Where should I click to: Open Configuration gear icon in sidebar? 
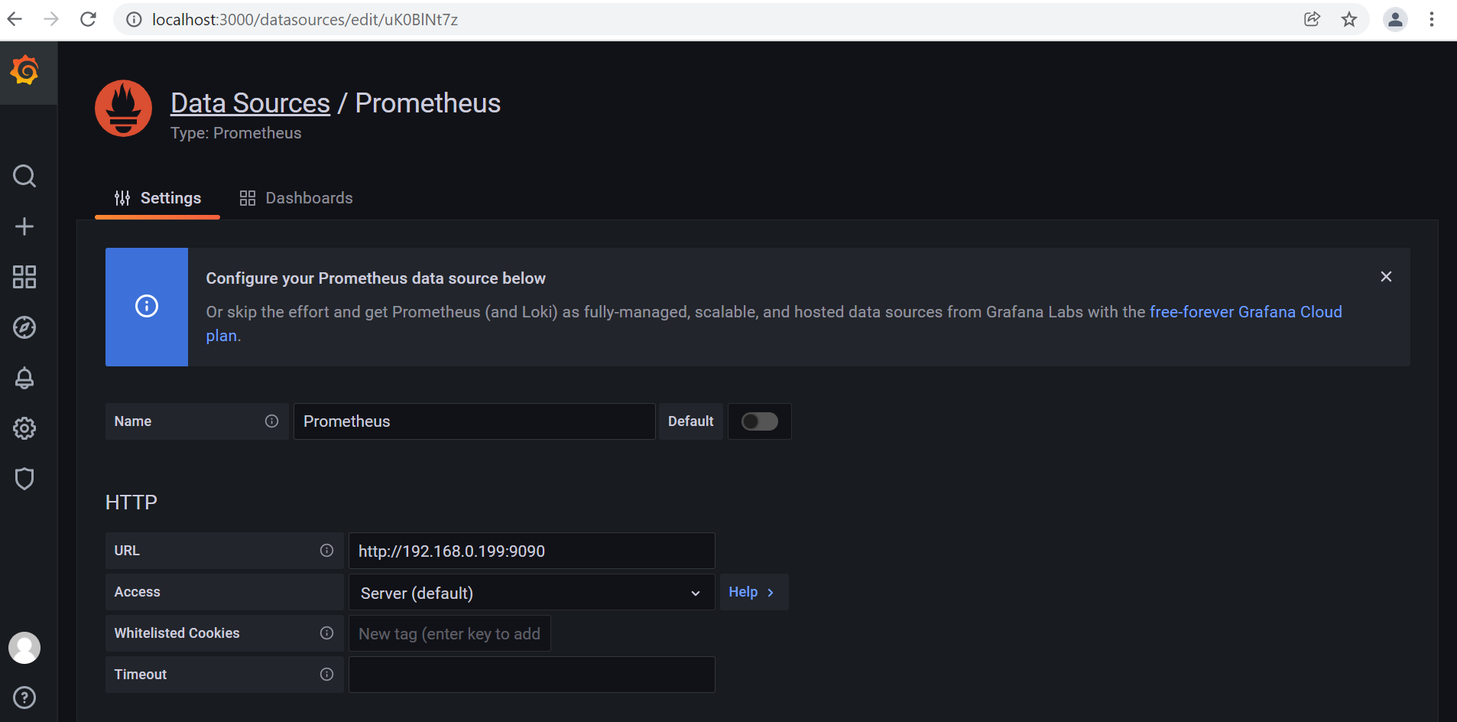pos(24,428)
